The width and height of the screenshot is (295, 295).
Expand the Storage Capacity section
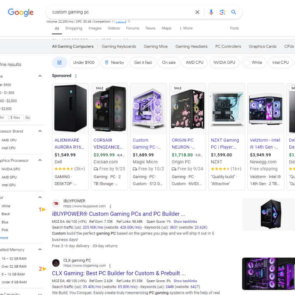(x=40, y=294)
